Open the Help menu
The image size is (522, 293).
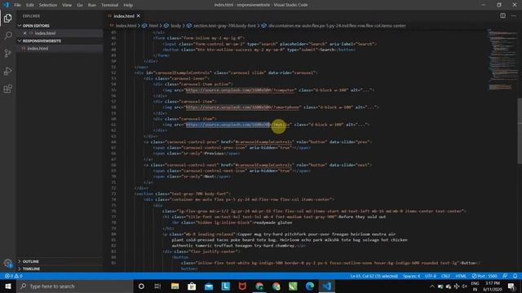pos(128,5)
